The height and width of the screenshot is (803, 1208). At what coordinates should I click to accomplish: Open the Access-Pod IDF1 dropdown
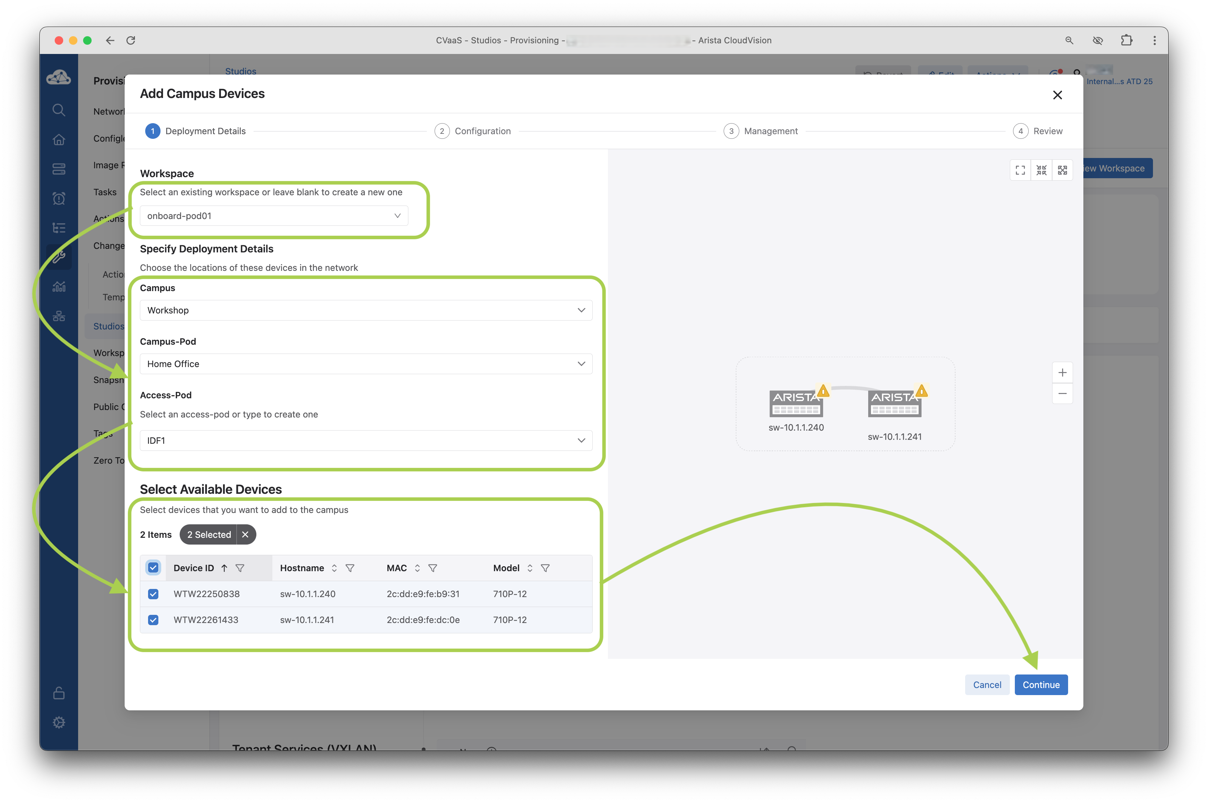366,441
